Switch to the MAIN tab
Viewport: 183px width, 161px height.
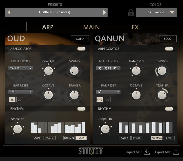[91, 27]
